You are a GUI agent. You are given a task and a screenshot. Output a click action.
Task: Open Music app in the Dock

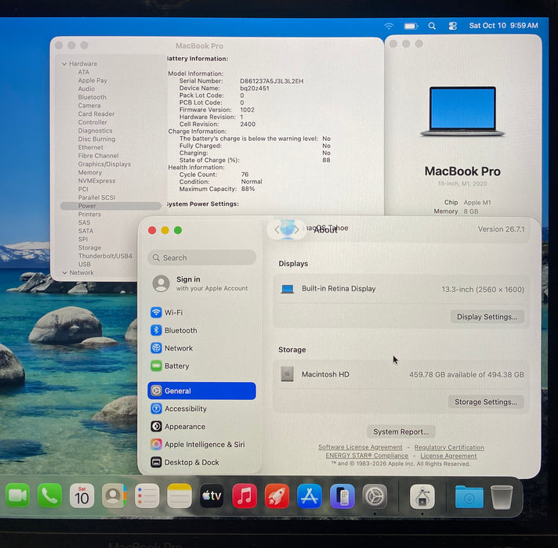(x=245, y=496)
